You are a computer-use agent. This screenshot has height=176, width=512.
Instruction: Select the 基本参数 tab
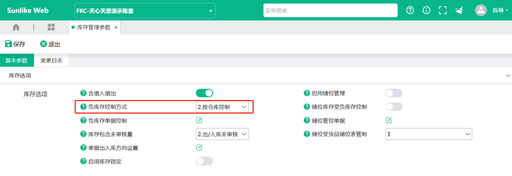click(x=17, y=60)
